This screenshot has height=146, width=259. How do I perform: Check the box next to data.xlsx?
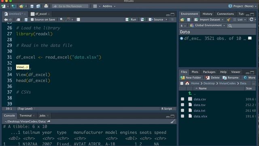click(183, 116)
